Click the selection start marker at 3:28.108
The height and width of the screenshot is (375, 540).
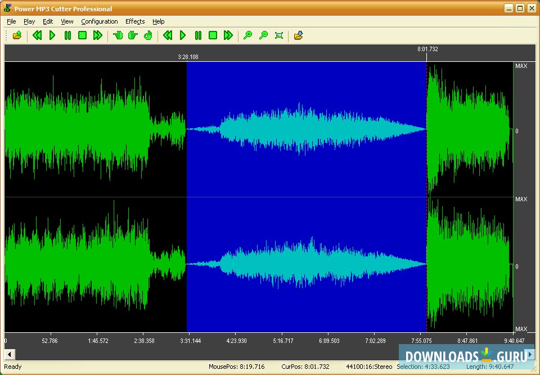click(187, 57)
